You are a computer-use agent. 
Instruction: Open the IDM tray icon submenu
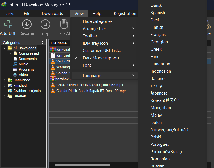pyautogui.click(x=105, y=43)
